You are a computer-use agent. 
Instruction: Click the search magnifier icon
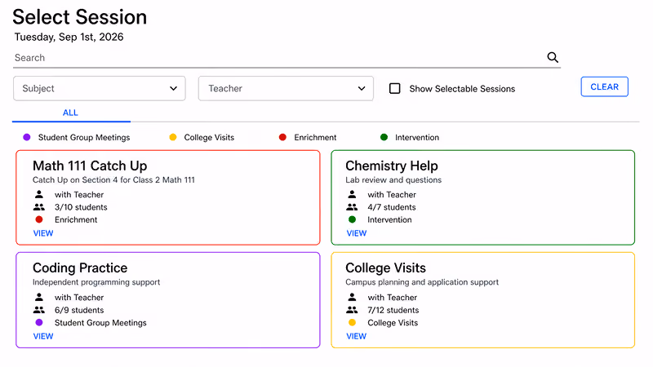point(553,57)
